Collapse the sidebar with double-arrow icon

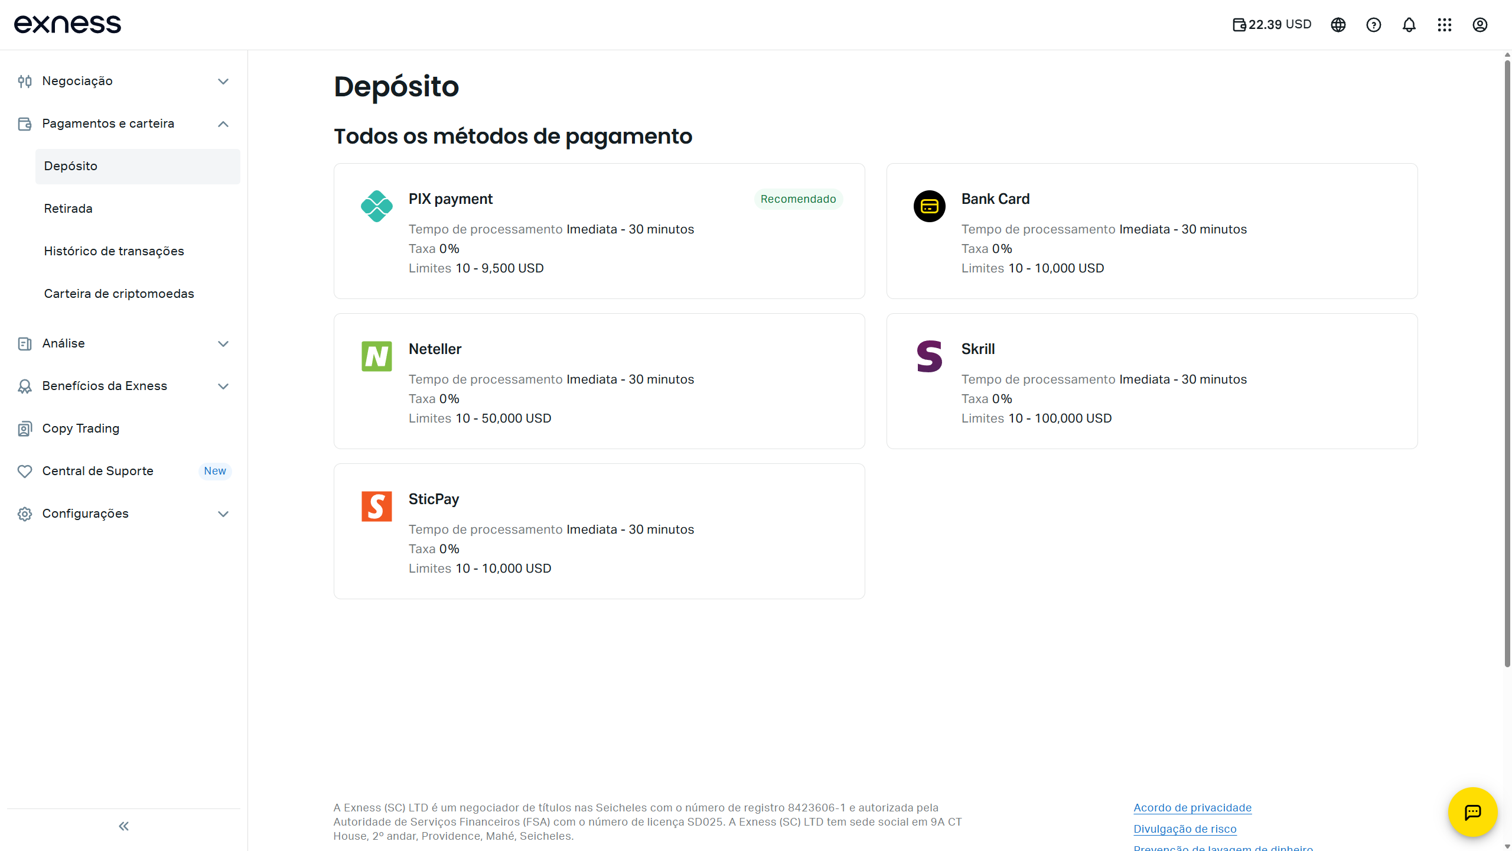[x=123, y=826]
